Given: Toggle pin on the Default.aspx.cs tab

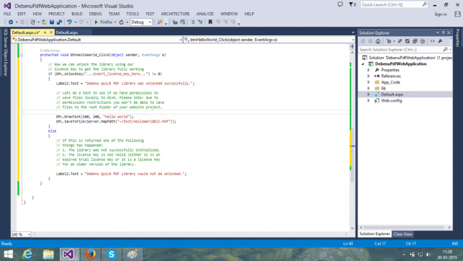Looking at the screenshot, I should 45,32.
